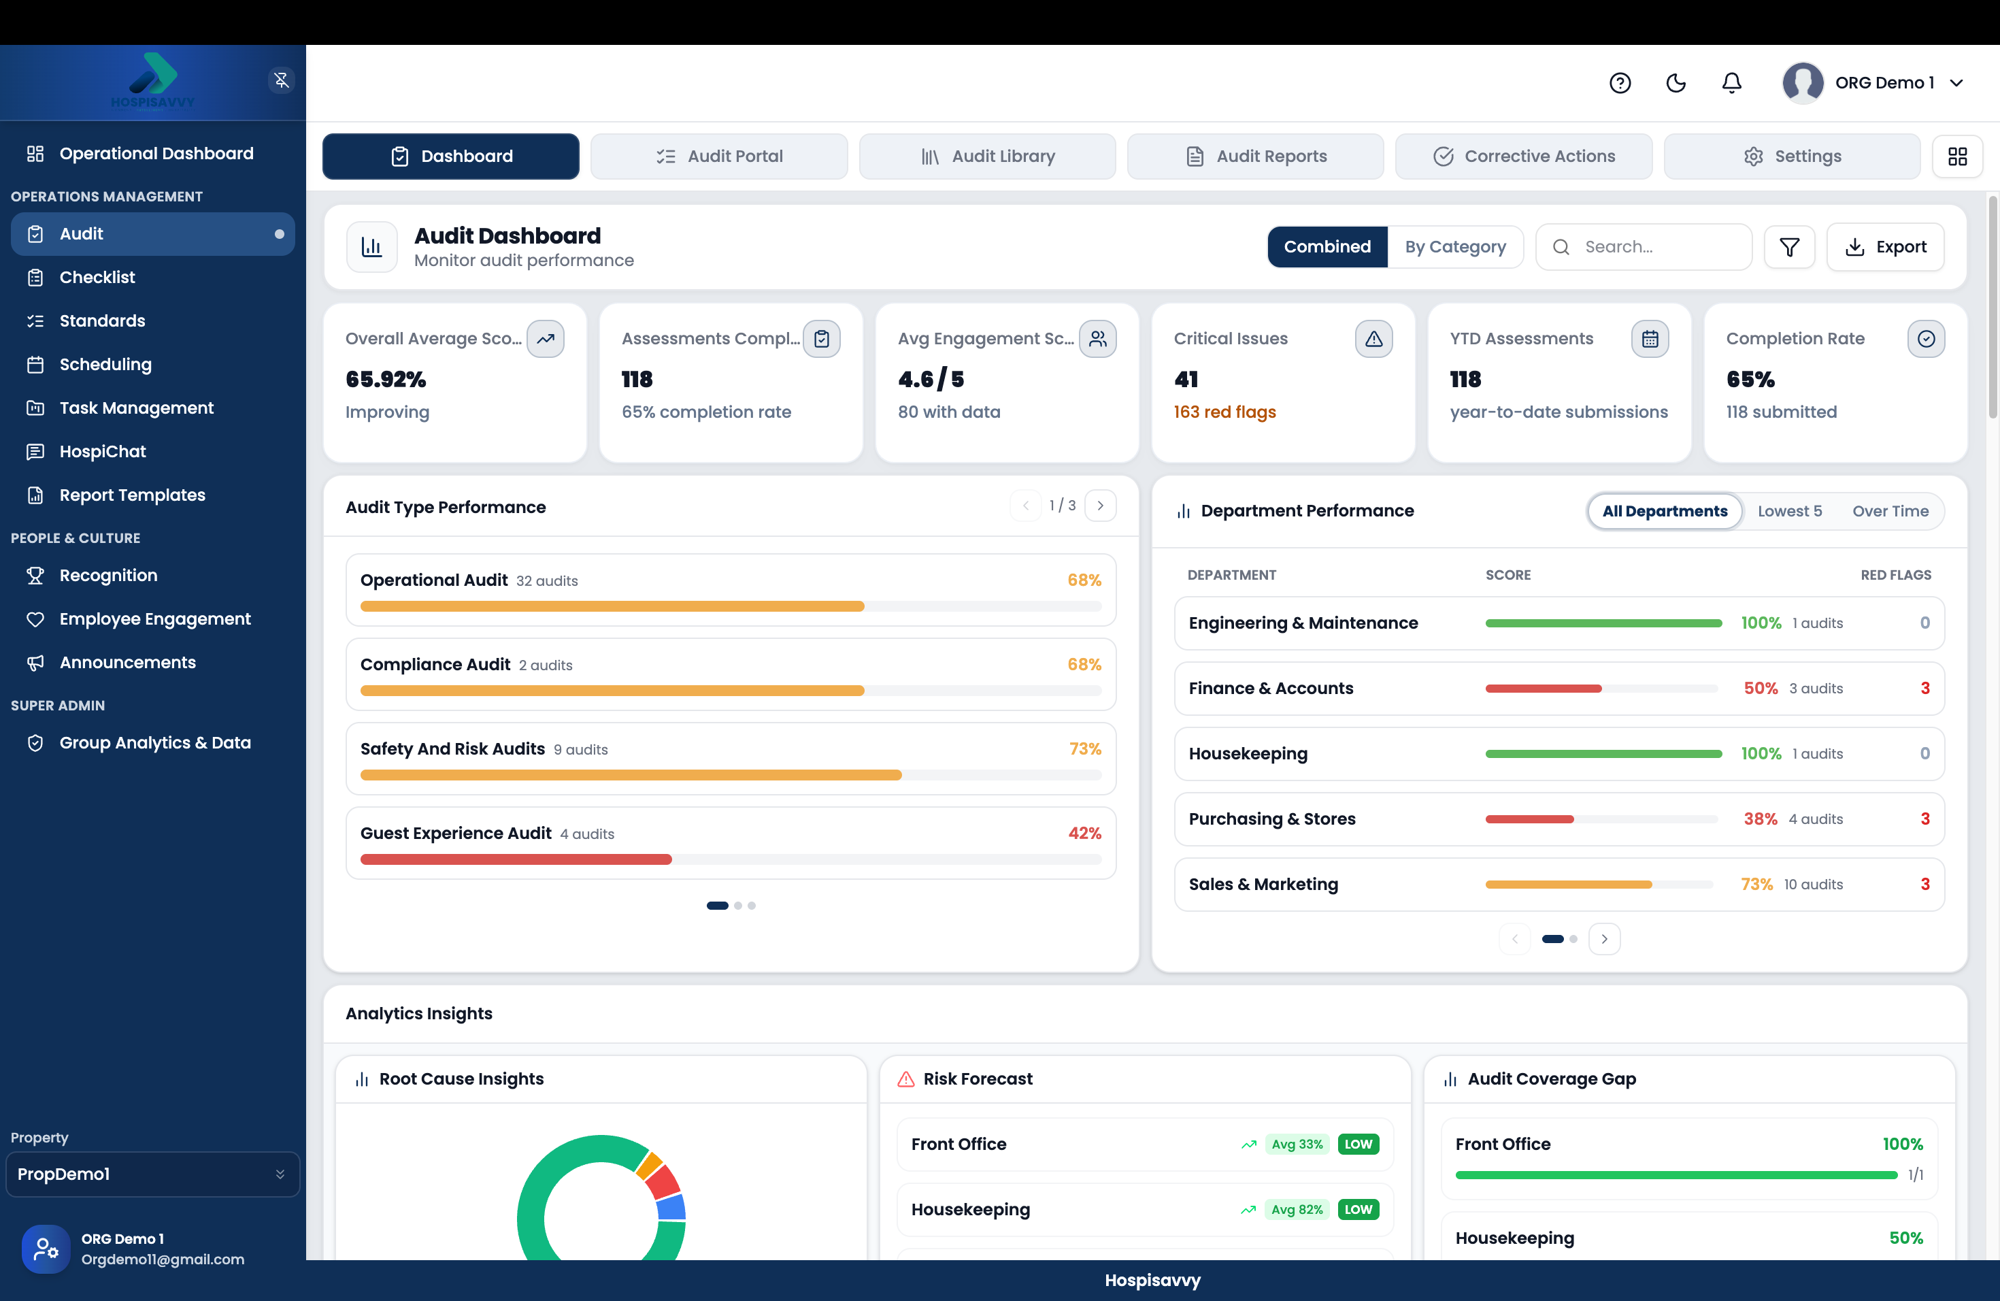Click the Guest Experience Audit progress bar
This screenshot has width=2000, height=1301.
click(x=730, y=860)
